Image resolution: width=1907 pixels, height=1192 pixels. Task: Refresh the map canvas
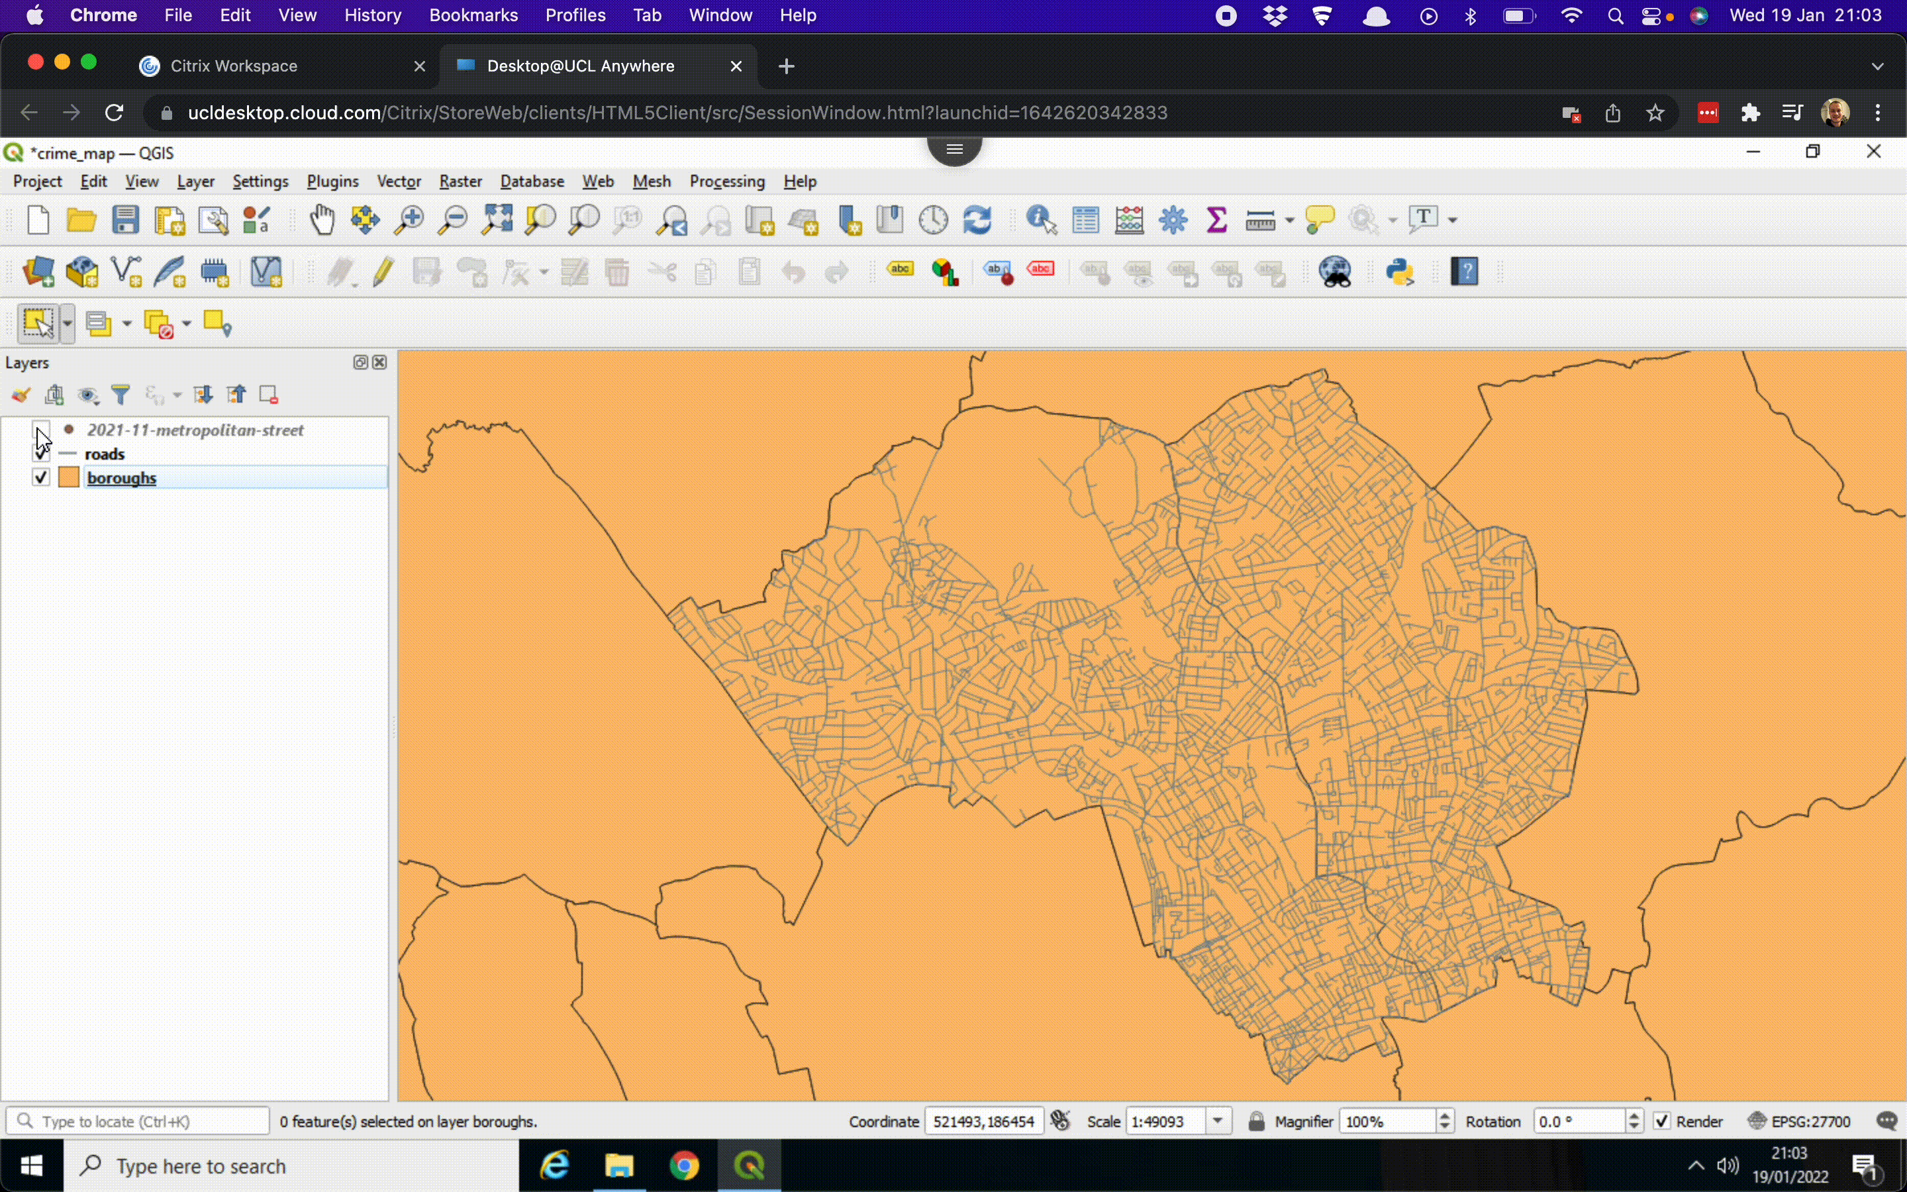pos(978,220)
